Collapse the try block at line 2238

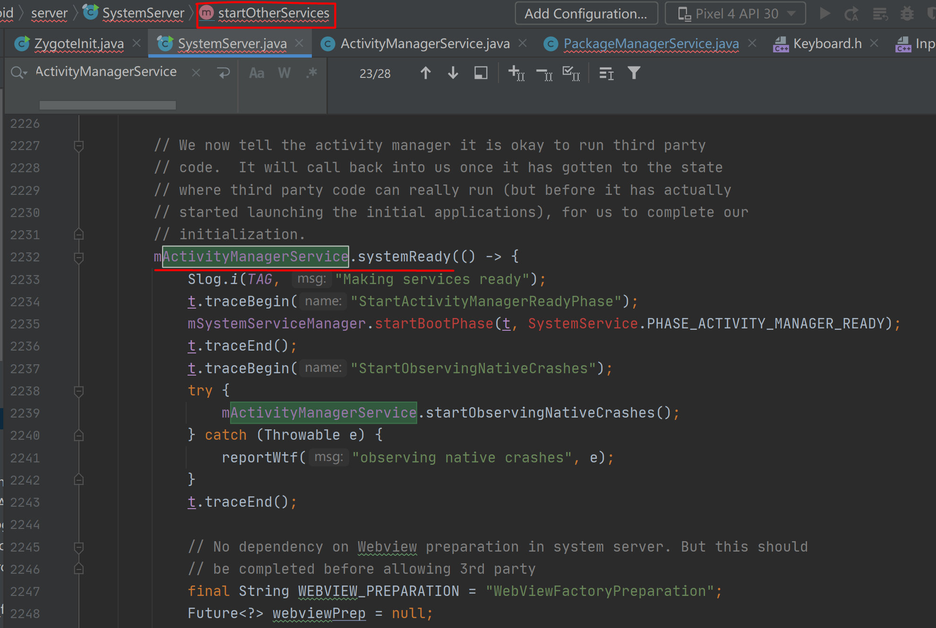coord(79,391)
